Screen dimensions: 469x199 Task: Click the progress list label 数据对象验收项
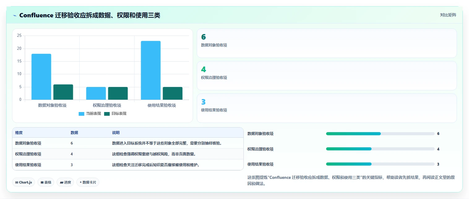[260, 134]
